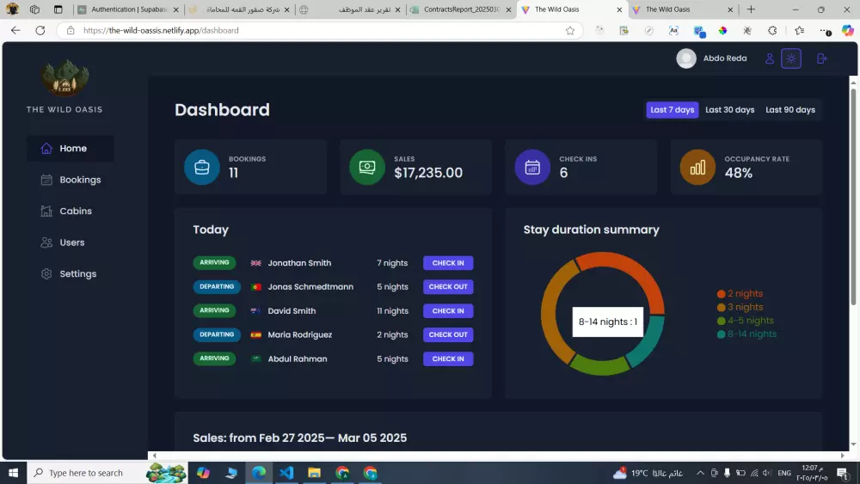Open the notification center icon in the taskbar
The image size is (860, 484).
[843, 473]
